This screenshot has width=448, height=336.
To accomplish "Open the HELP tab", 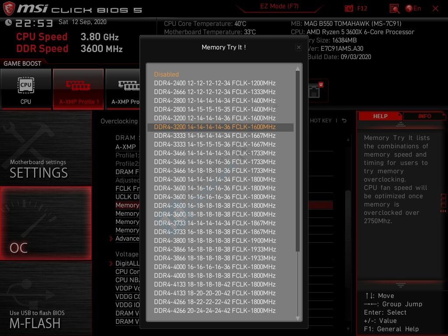I will [x=380, y=116].
